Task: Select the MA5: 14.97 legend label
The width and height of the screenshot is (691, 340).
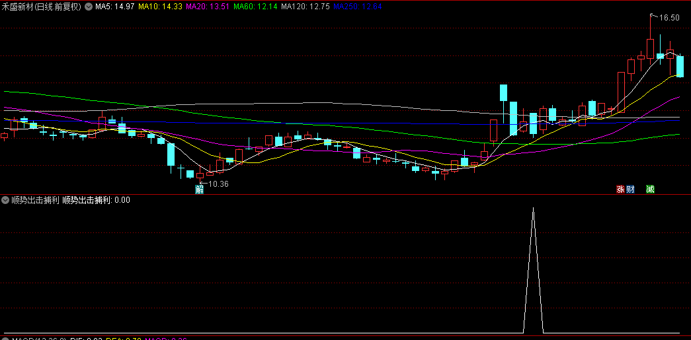Action: [115, 7]
